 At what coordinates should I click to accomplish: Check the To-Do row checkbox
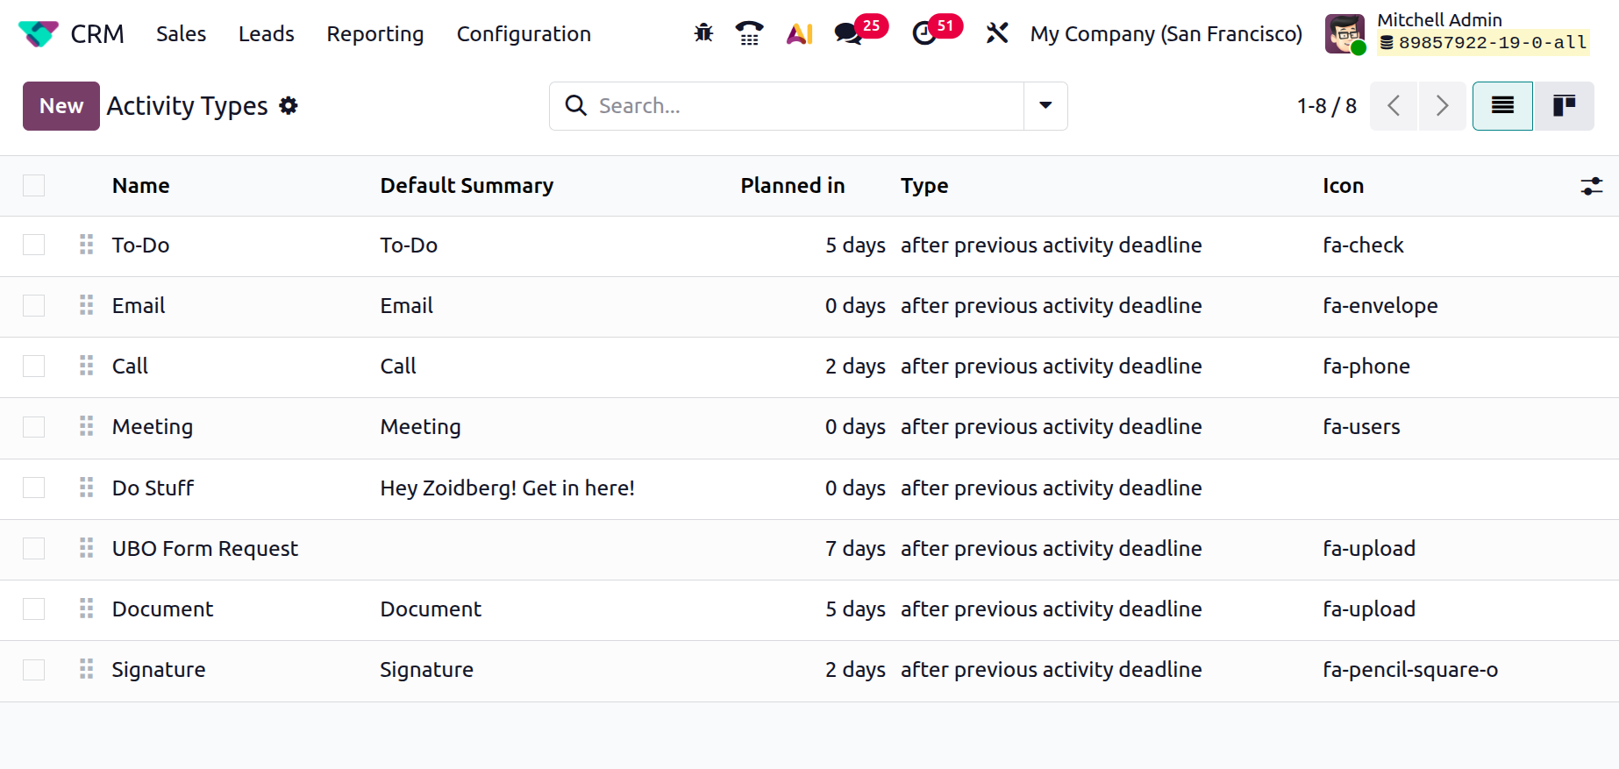[x=34, y=245]
